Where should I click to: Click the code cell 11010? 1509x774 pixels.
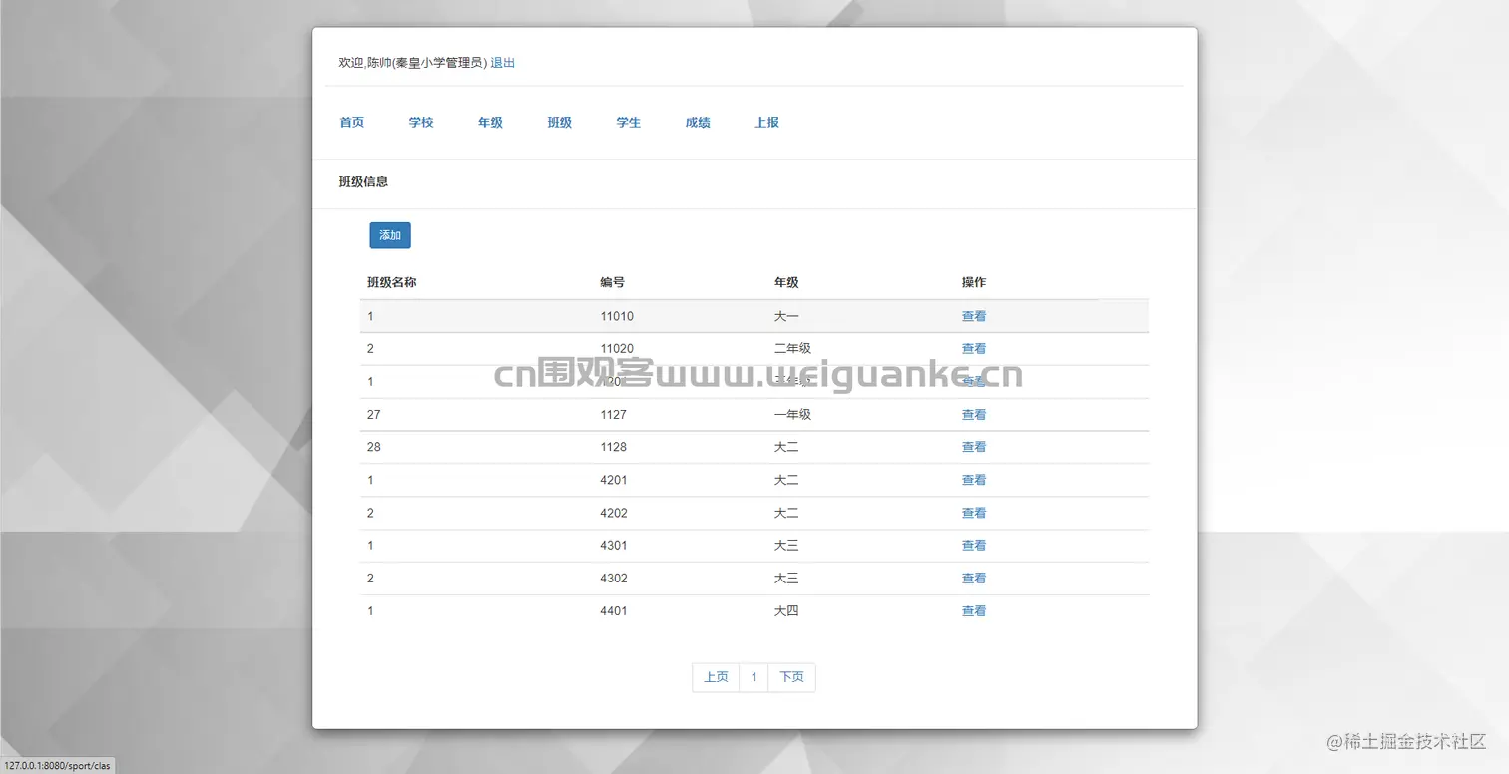point(617,316)
